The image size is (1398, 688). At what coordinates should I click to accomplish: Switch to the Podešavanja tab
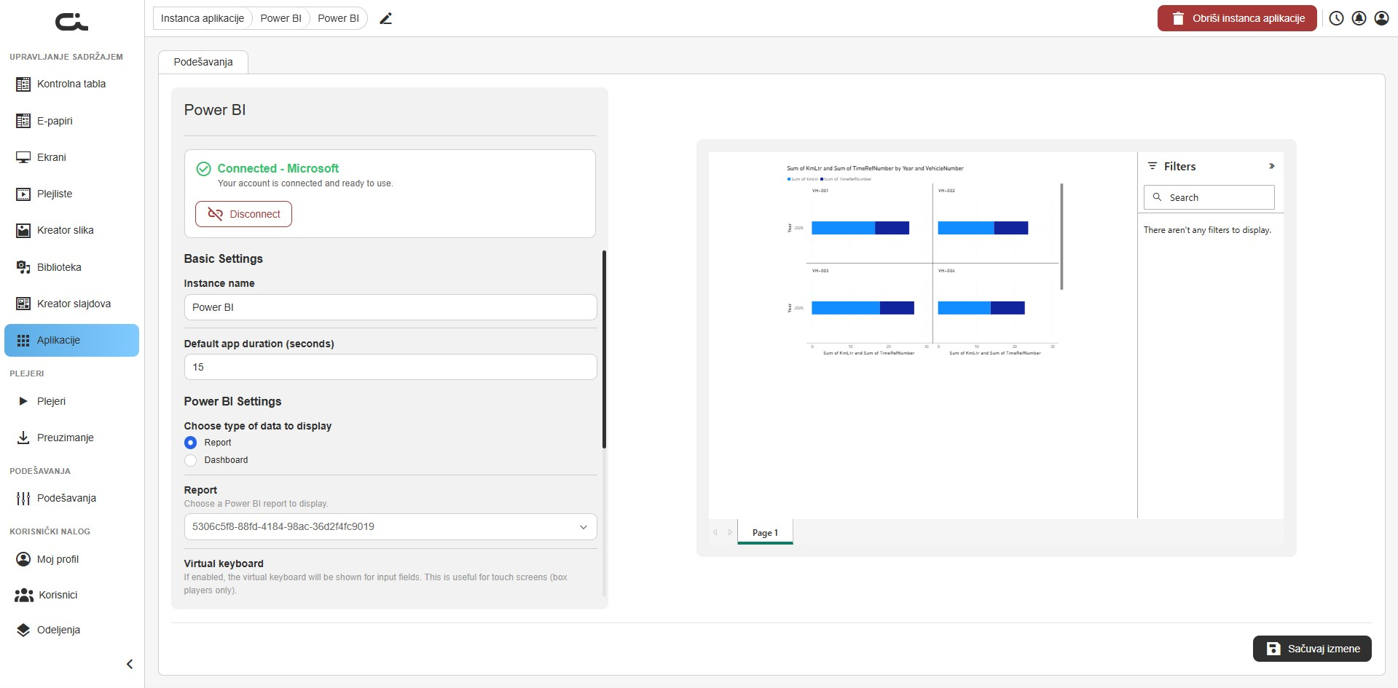pos(203,62)
